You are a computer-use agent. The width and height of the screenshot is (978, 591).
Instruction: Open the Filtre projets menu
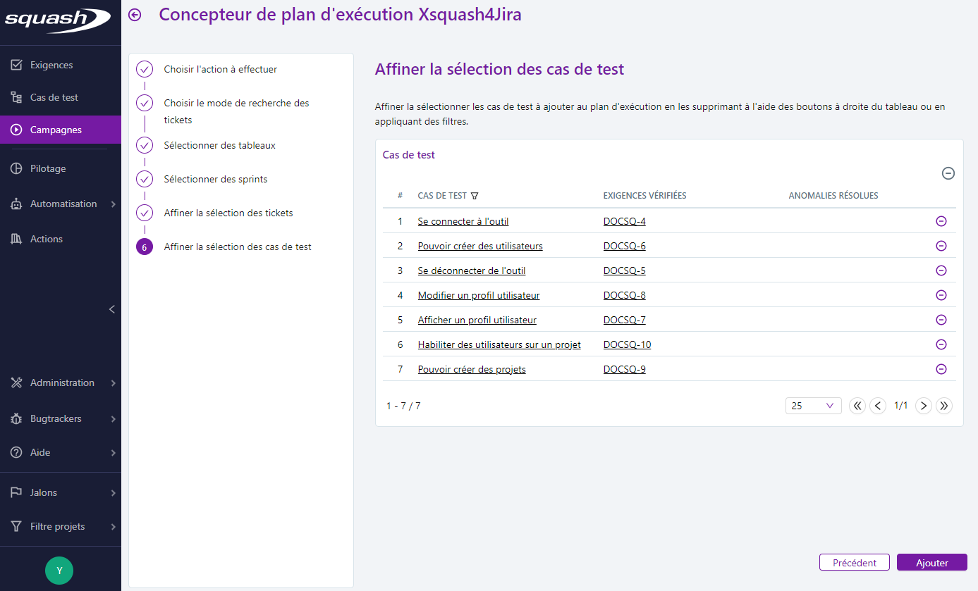point(16,525)
